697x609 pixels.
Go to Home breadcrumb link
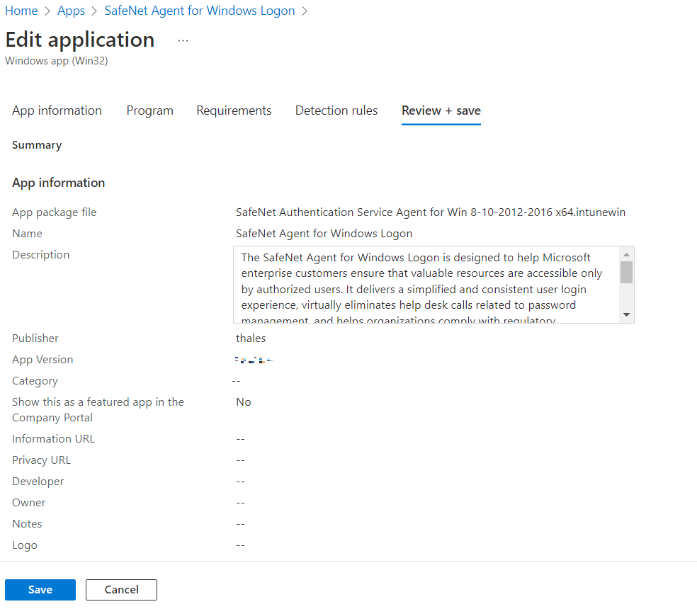(x=21, y=11)
